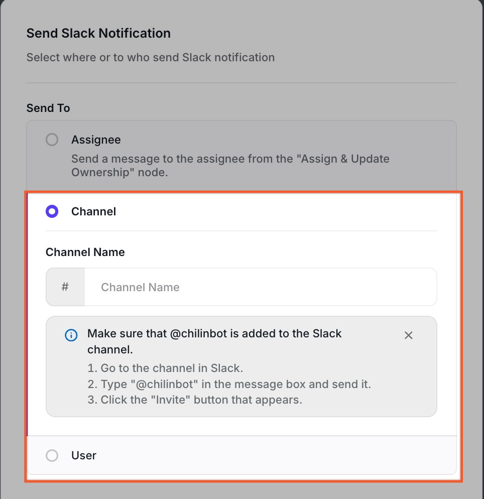Viewport: 484px width, 499px height.
Task: Click the "Send To" section label
Action: [x=48, y=108]
